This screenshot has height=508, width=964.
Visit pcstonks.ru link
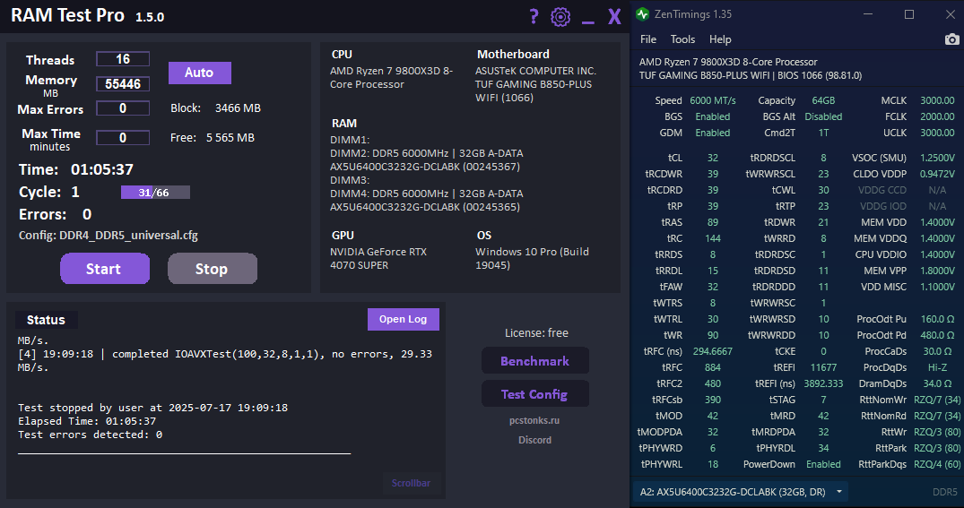click(534, 421)
